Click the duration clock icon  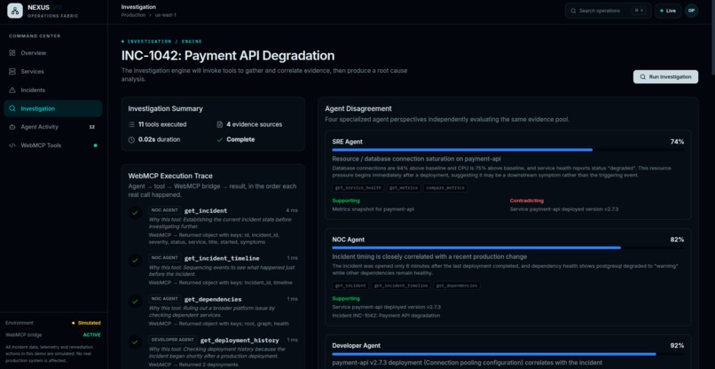pyautogui.click(x=132, y=140)
